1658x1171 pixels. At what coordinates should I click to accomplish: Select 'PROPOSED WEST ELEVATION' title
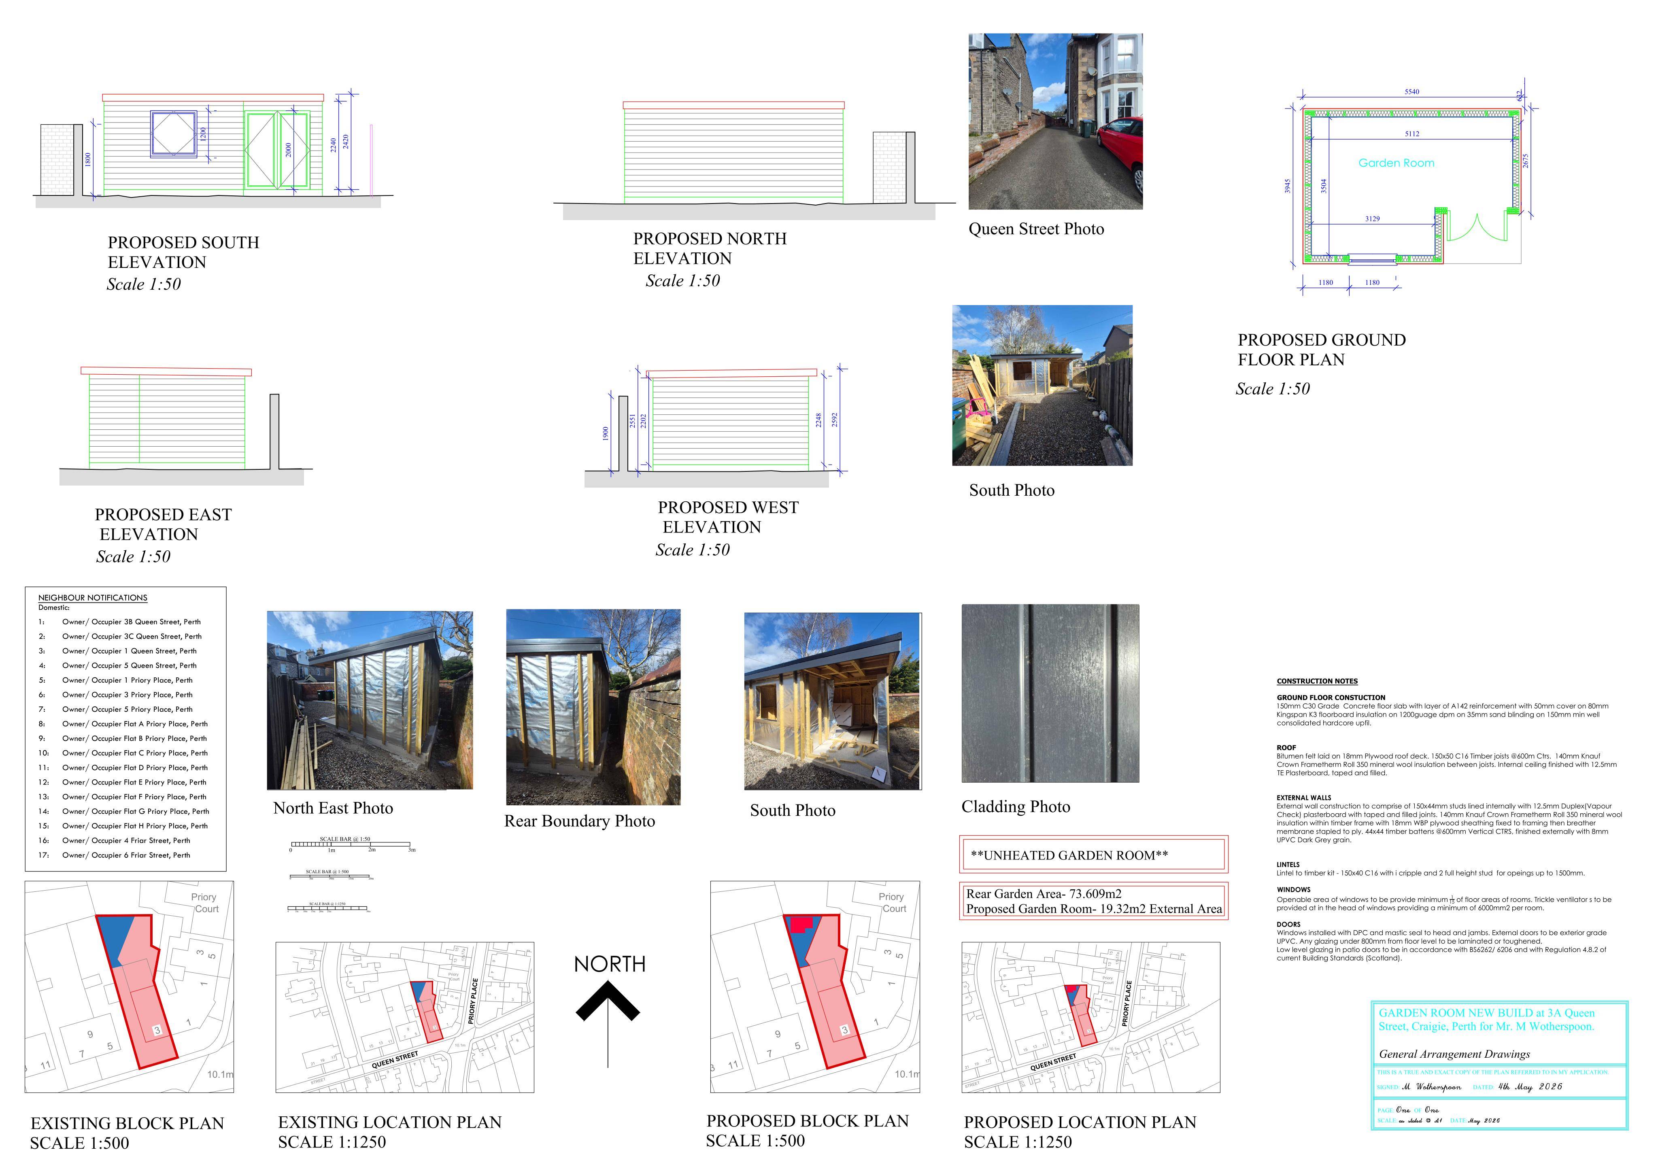pos(728,517)
